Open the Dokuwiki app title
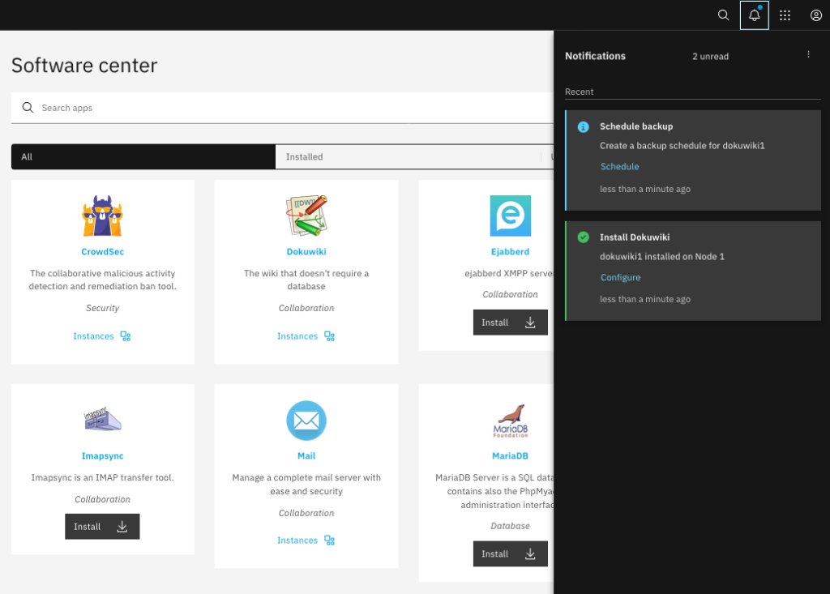 306,251
